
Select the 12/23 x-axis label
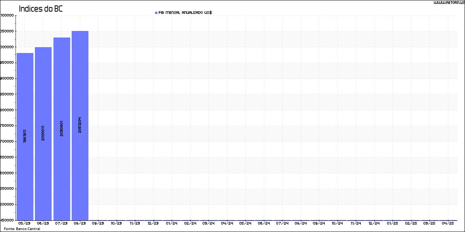click(x=153, y=223)
